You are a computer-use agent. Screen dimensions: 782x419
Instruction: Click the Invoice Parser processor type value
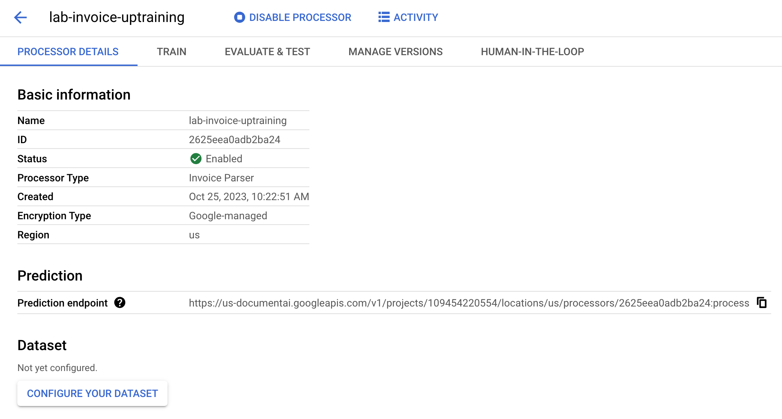tap(221, 178)
